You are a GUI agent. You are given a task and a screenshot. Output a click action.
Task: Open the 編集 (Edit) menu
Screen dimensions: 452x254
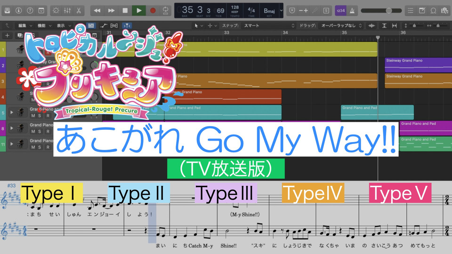pos(25,25)
